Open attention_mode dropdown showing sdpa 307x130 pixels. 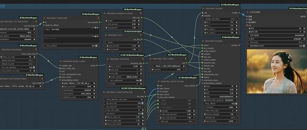click(x=79, y=97)
